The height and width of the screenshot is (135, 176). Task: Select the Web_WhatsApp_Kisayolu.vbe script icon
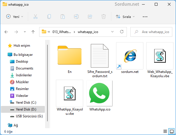click(160, 56)
